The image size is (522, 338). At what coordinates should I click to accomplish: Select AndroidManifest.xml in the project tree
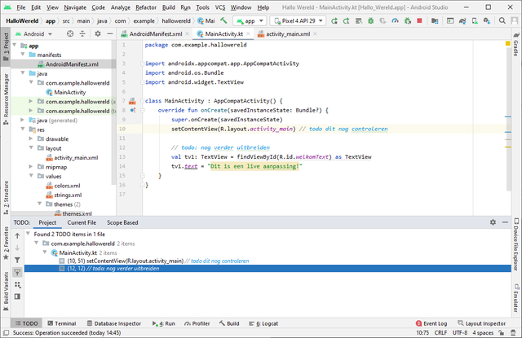tap(72, 64)
